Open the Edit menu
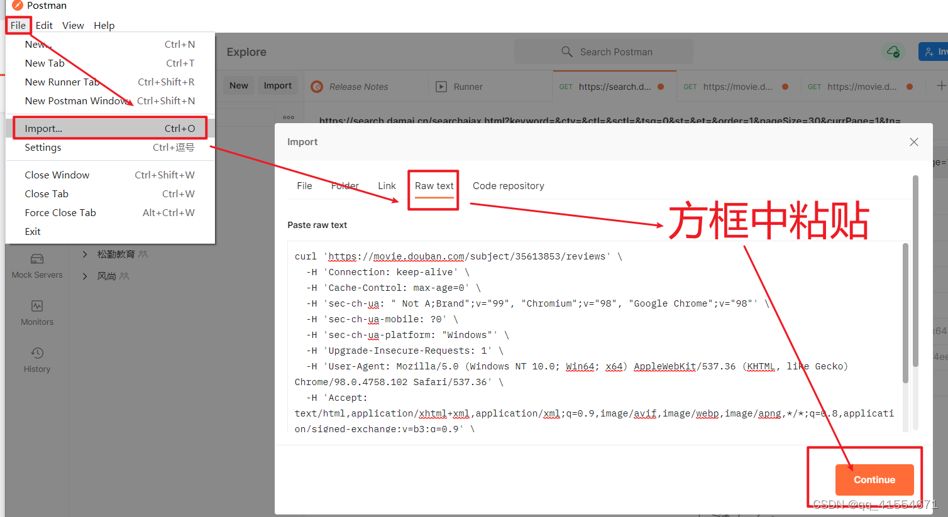 coord(44,26)
